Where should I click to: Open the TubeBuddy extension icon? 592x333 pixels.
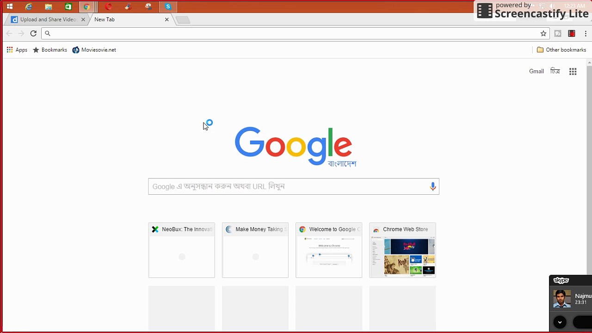pyautogui.click(x=558, y=33)
